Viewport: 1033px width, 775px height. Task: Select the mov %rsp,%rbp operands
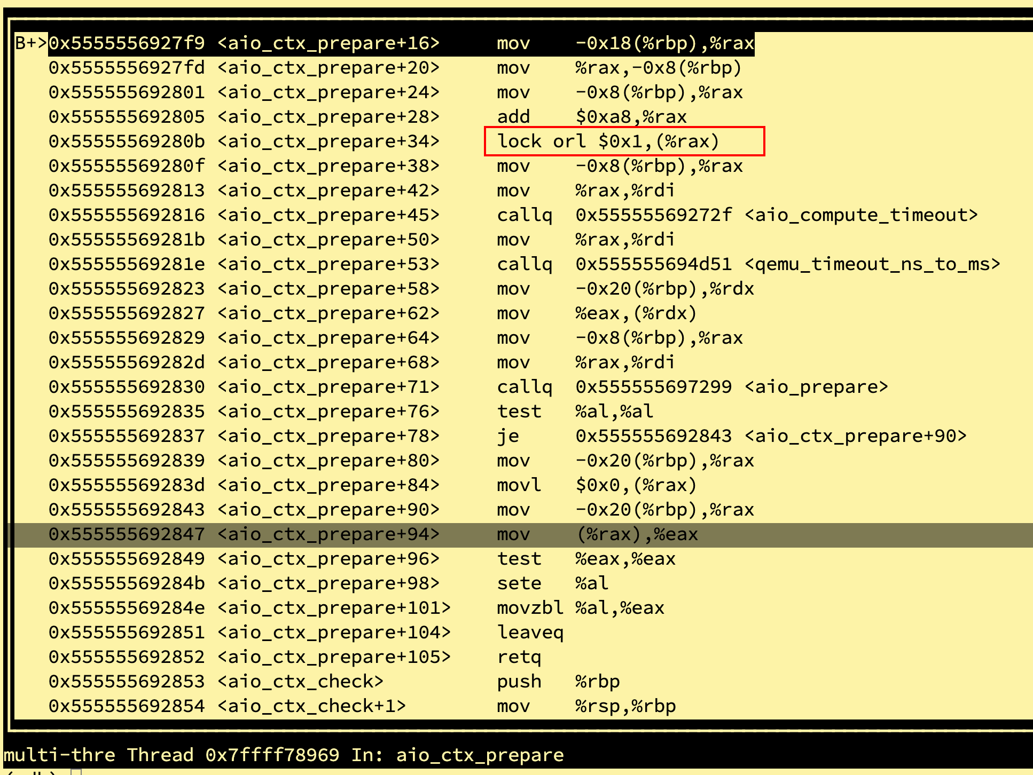click(625, 706)
